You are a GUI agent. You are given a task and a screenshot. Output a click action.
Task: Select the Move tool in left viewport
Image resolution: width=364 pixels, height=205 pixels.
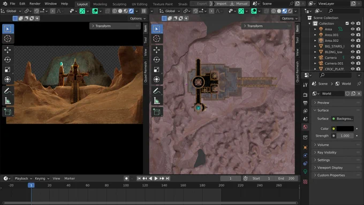click(x=7, y=50)
